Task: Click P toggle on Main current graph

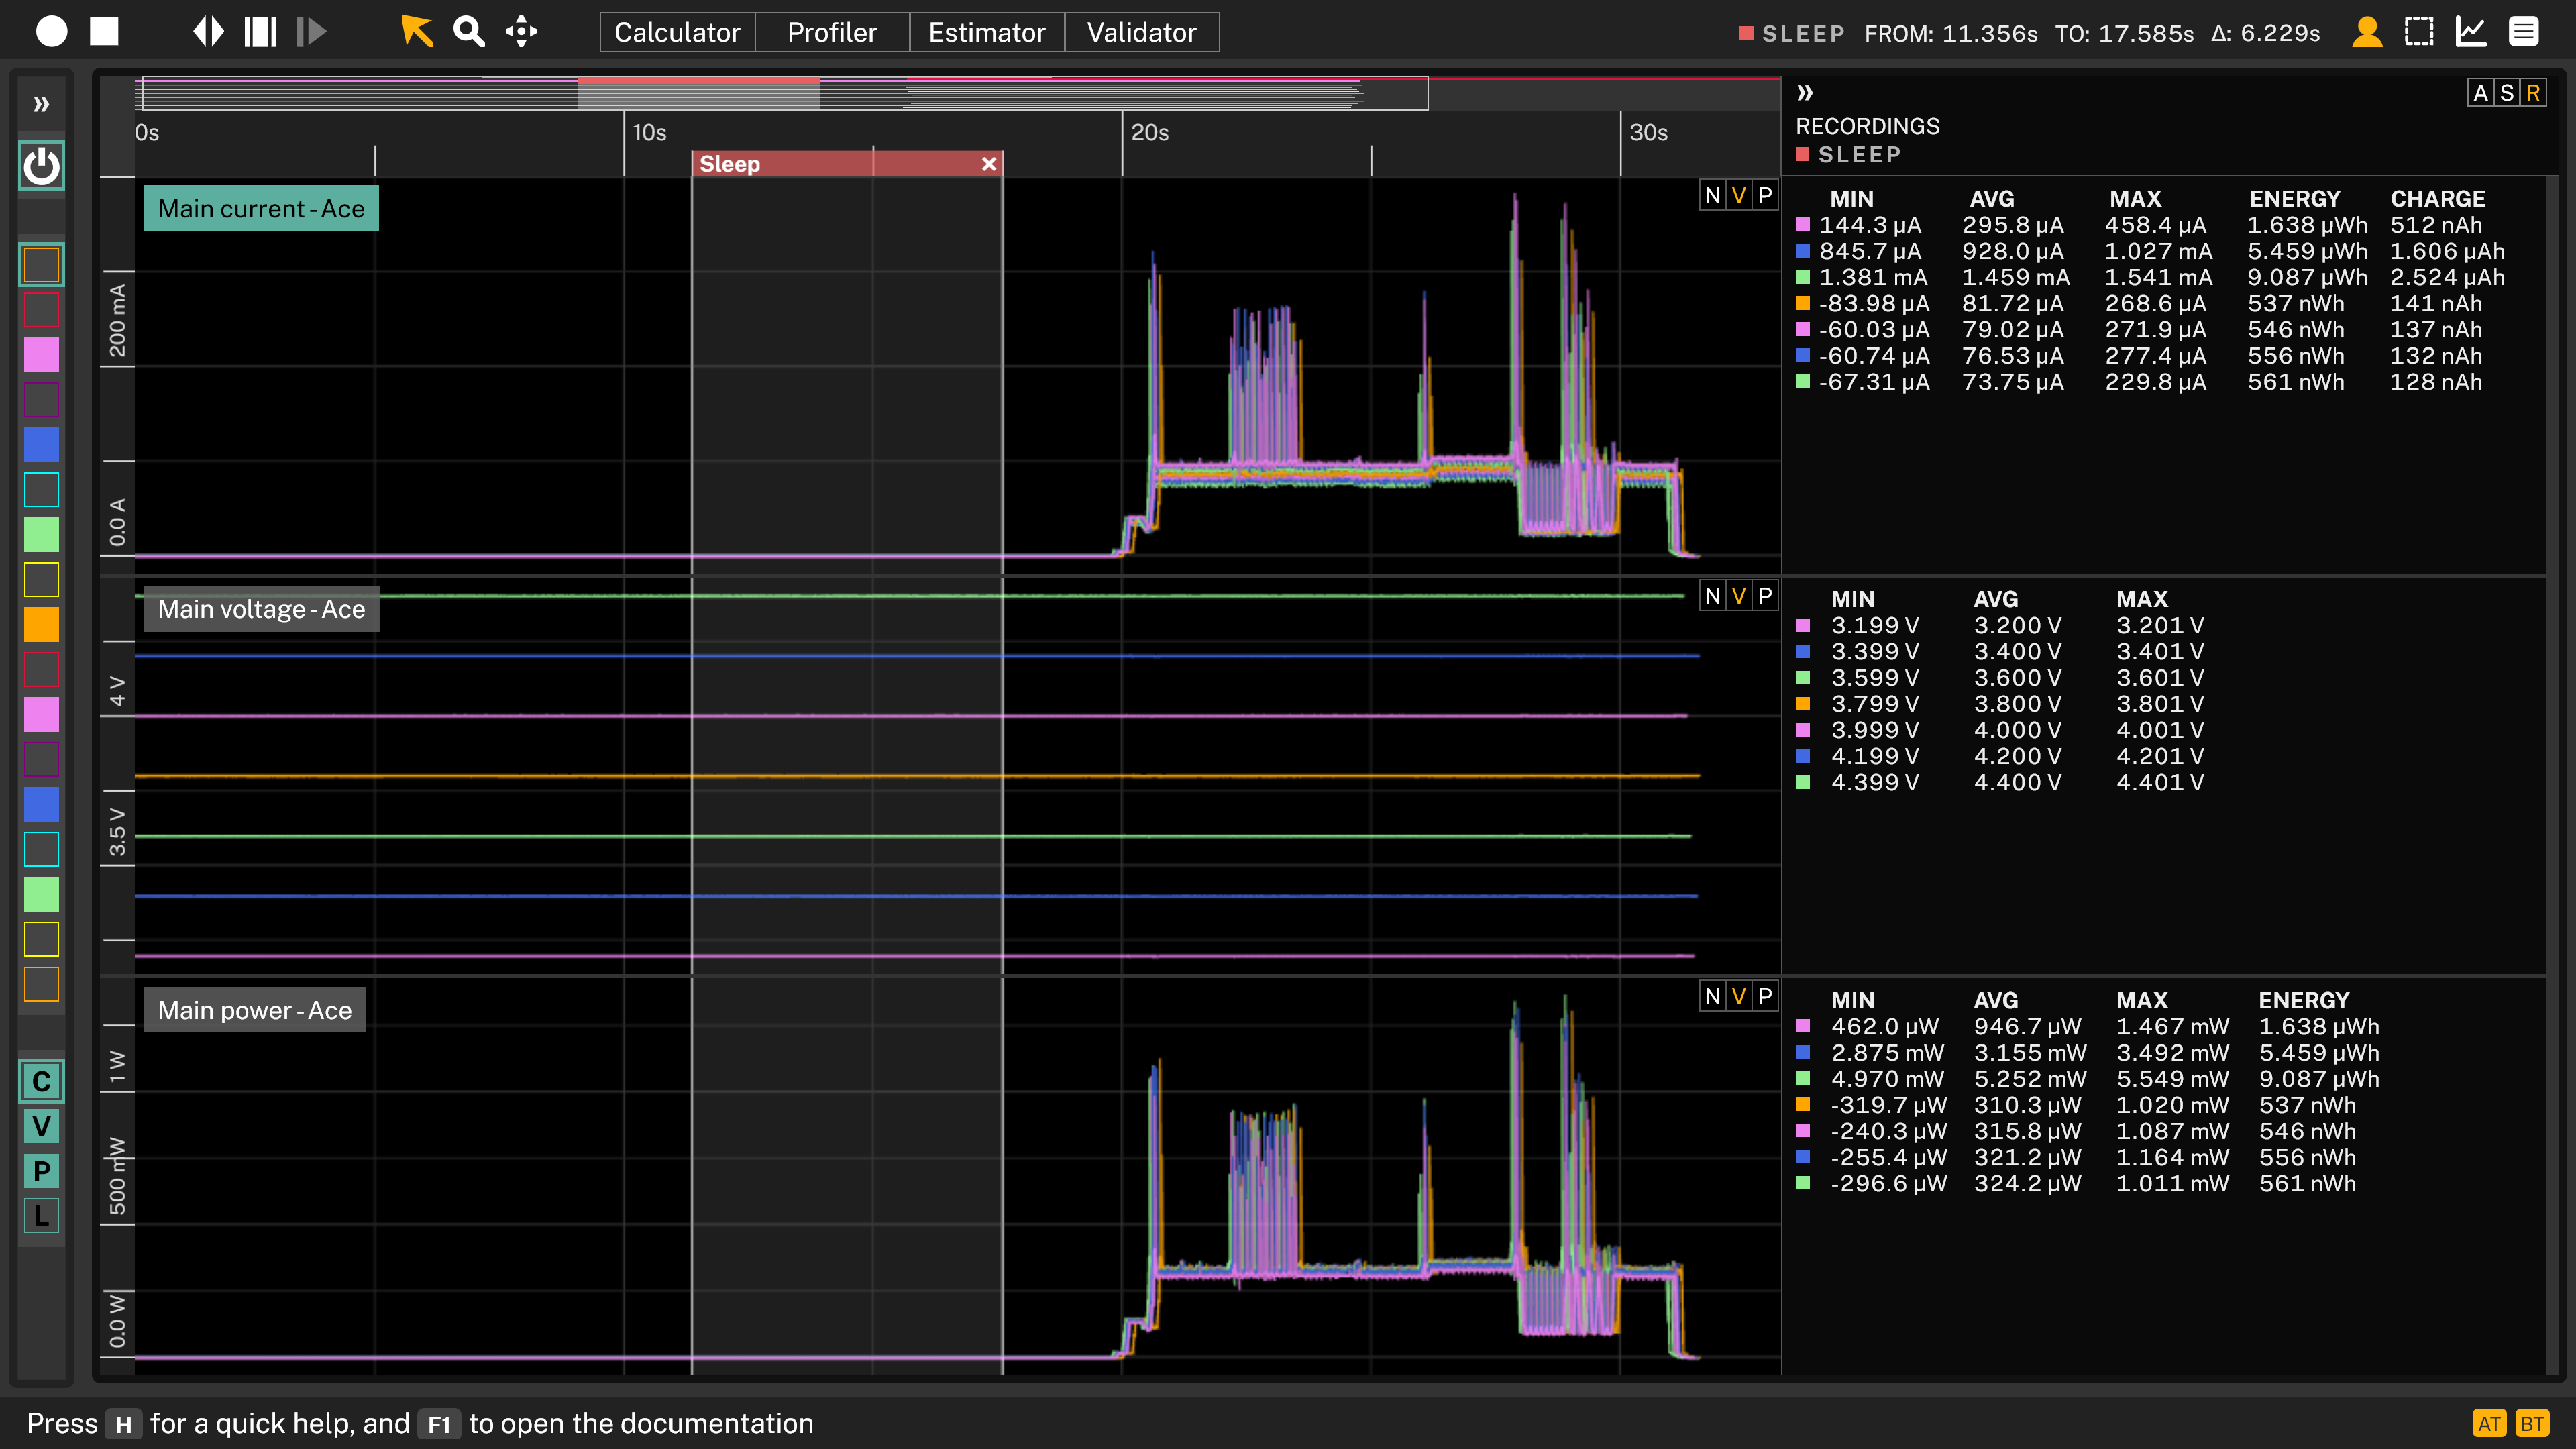Action: tap(1765, 195)
